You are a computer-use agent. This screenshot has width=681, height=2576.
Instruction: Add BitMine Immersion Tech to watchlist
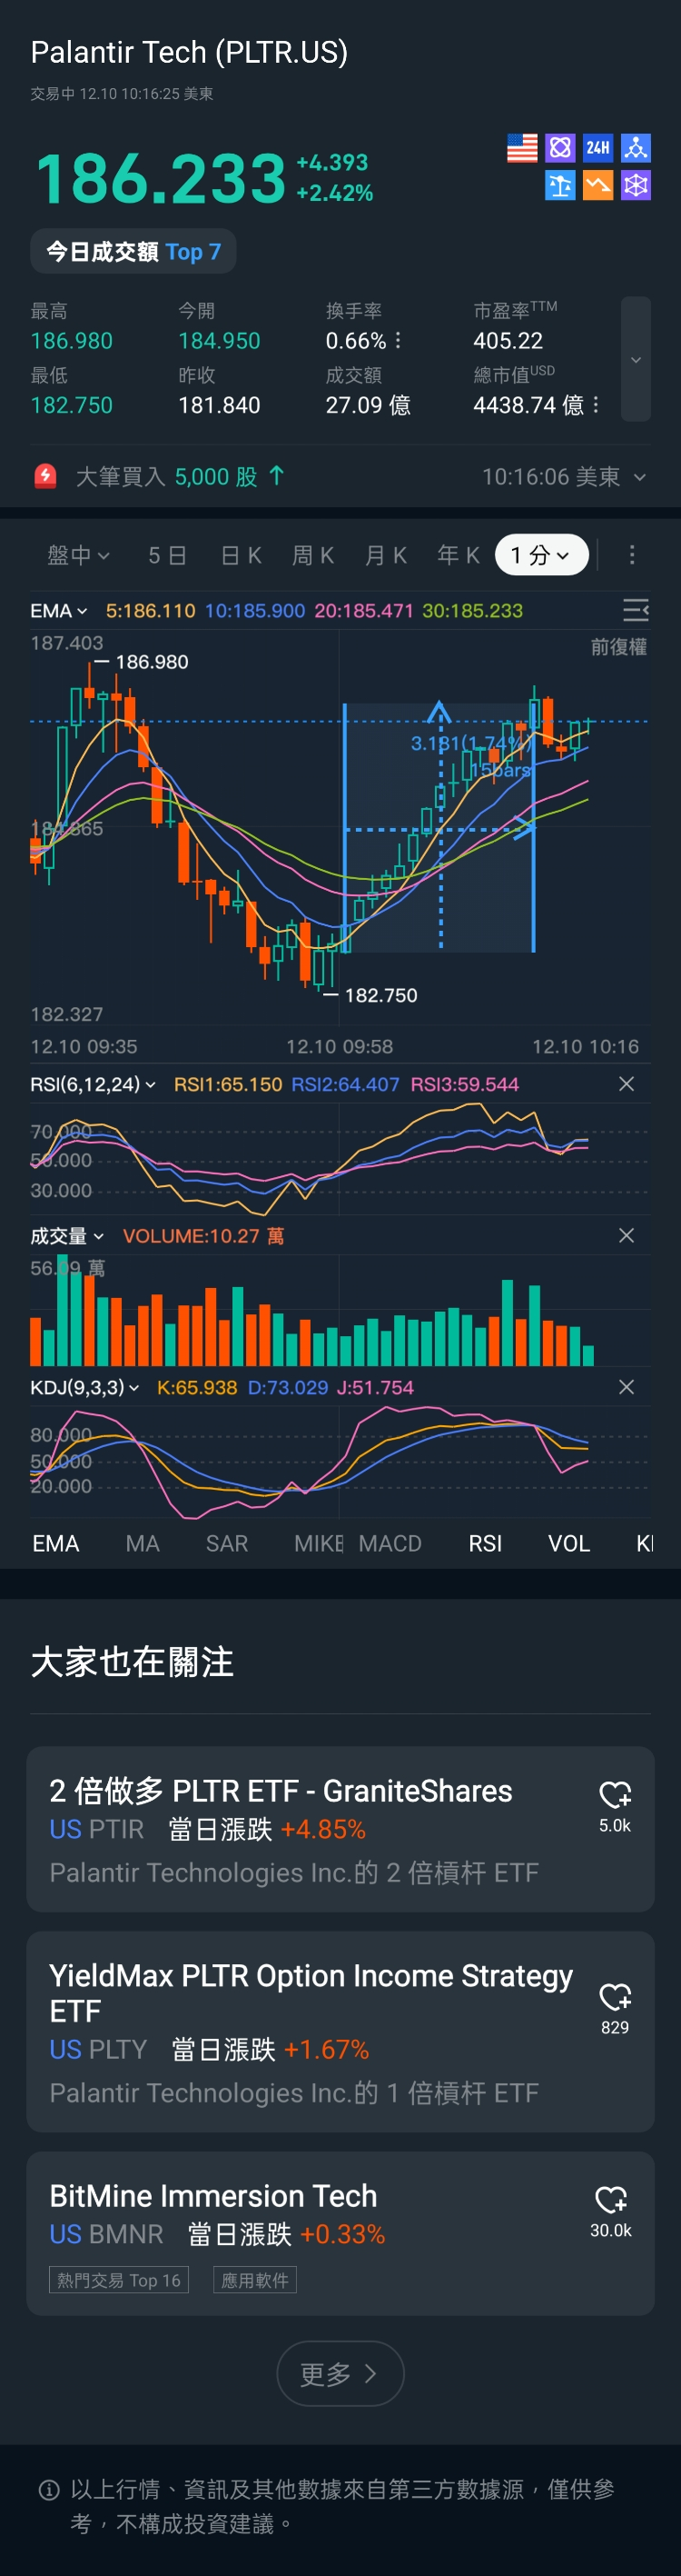pyautogui.click(x=611, y=2200)
